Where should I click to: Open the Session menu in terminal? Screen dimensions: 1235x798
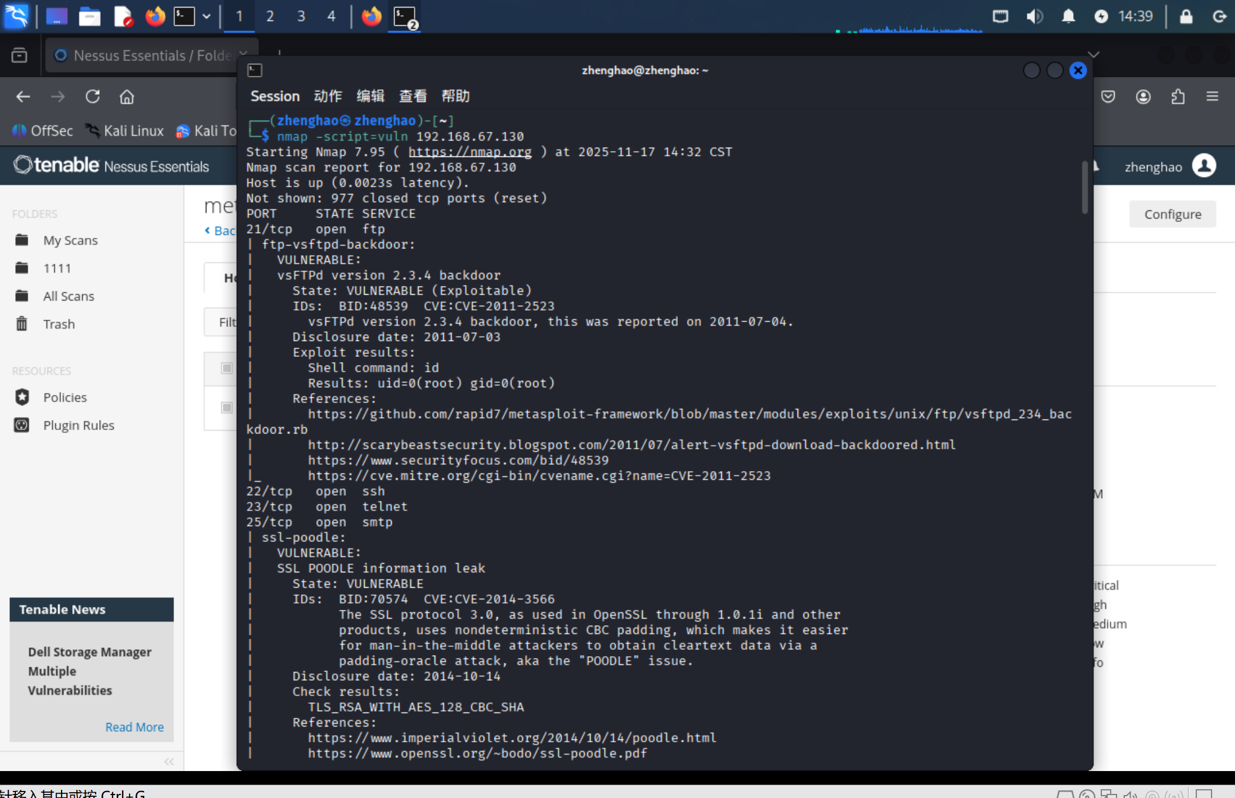pyautogui.click(x=274, y=96)
